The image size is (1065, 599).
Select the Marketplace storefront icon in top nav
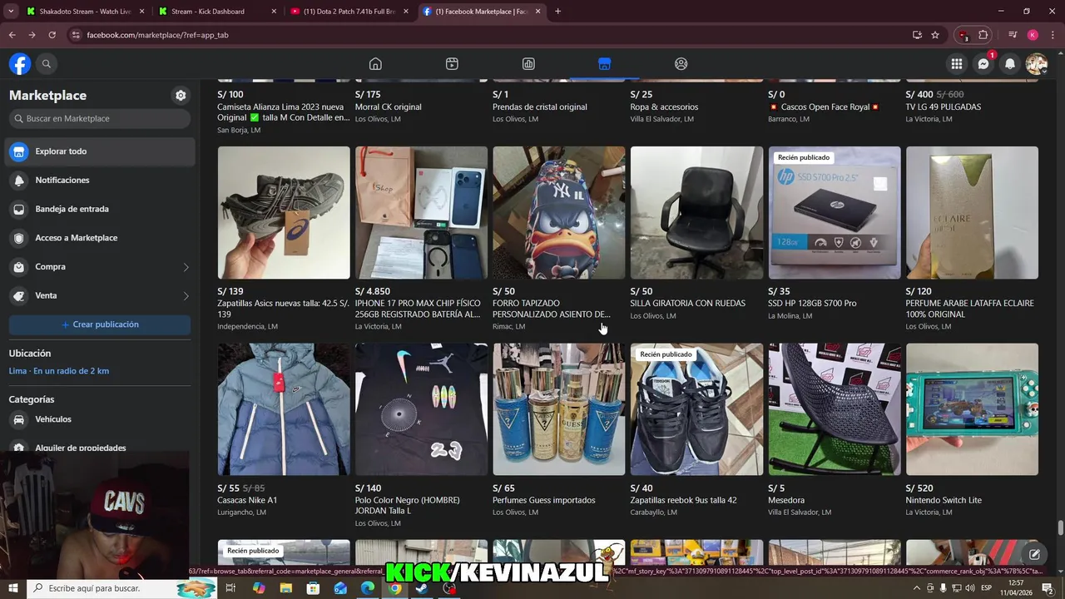click(x=605, y=64)
